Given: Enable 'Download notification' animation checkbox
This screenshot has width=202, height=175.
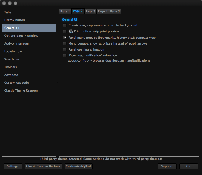Looking at the screenshot, I should (65, 55).
